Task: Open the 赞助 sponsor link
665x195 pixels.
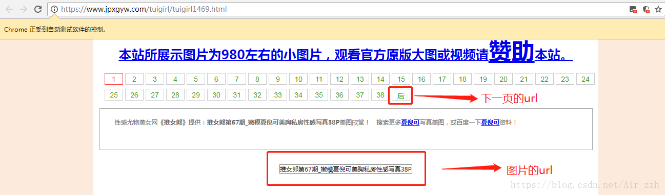Action: click(x=512, y=51)
